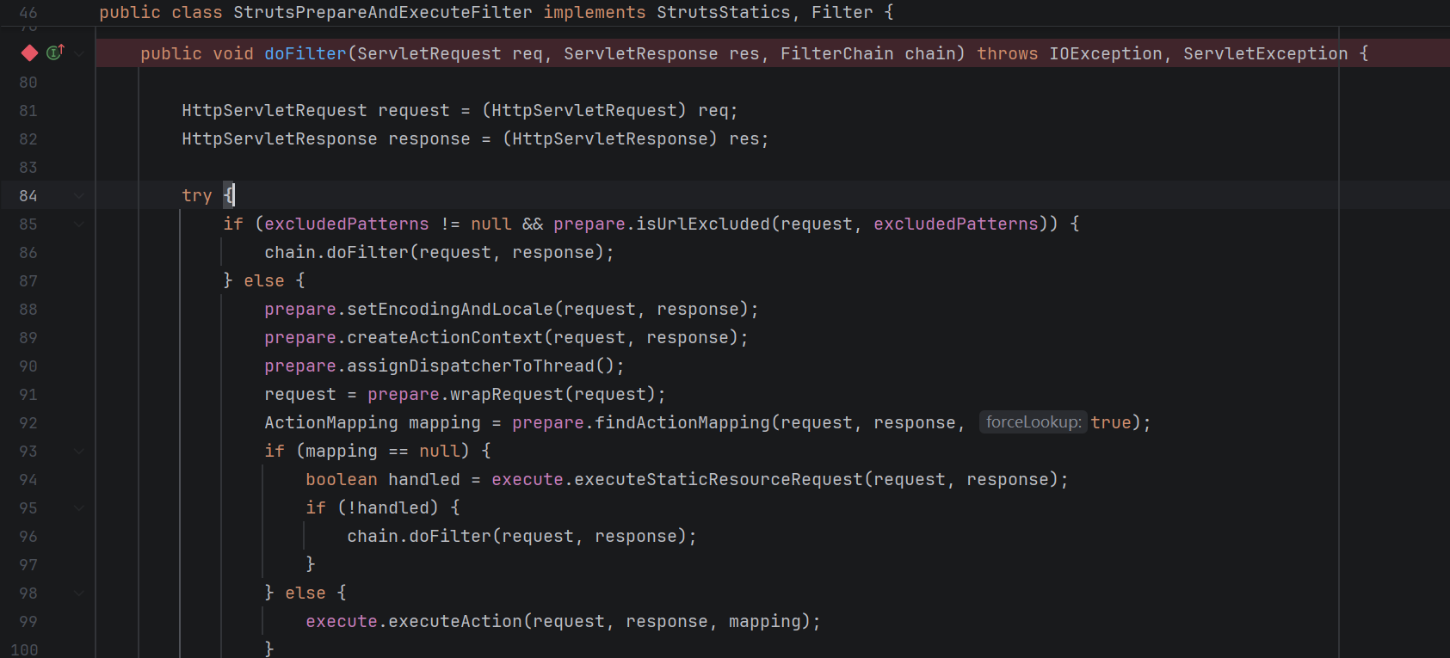This screenshot has width=1450, height=658.
Task: Collapse the doFilter method fold arrow
Action: click(79, 53)
